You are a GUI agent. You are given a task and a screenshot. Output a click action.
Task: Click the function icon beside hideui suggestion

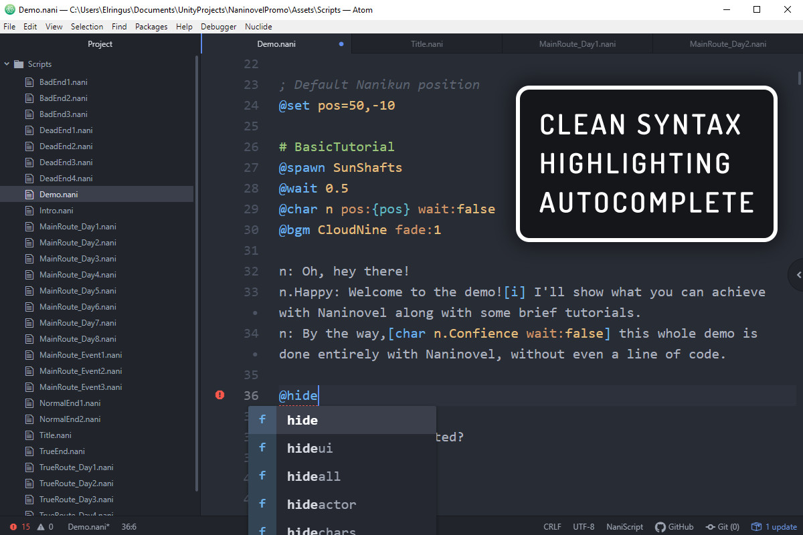pos(262,448)
